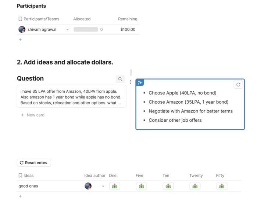
Task: Add a new idea row with plus
Action: coord(20,196)
